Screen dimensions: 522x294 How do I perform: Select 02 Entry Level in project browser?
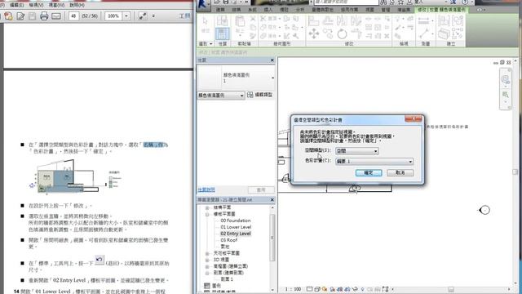(x=236, y=234)
